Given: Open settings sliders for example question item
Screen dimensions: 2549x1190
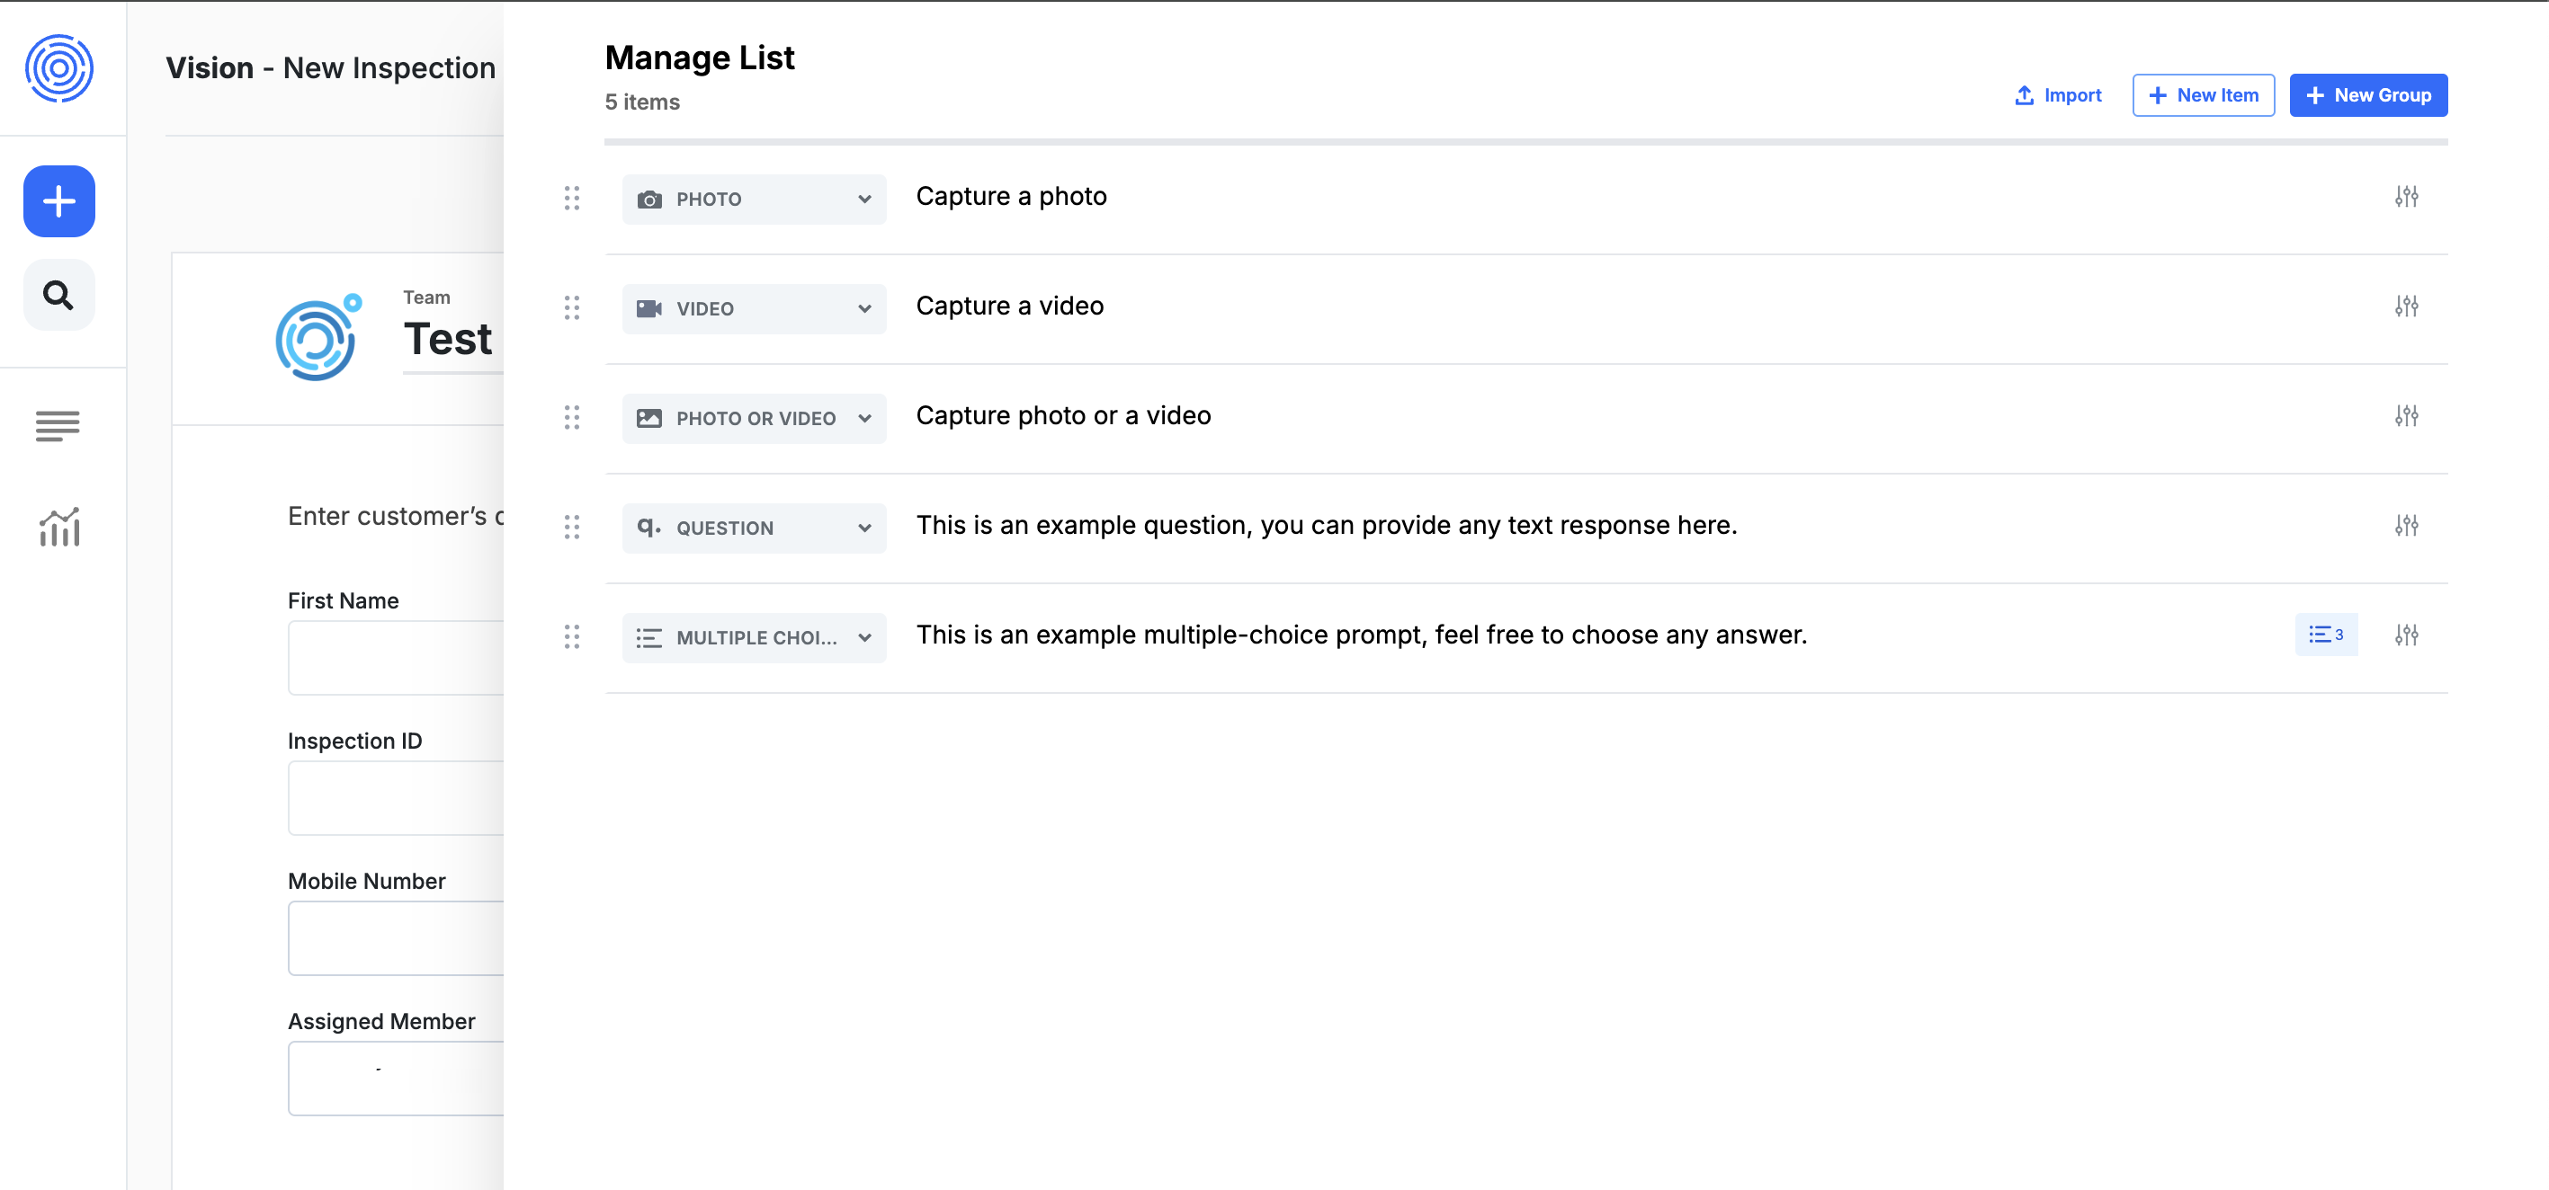Looking at the screenshot, I should (x=2405, y=527).
